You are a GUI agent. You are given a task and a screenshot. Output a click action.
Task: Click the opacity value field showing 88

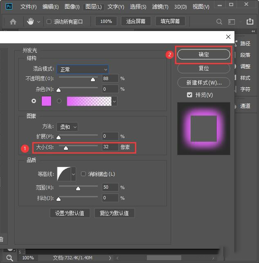[x=110, y=78]
